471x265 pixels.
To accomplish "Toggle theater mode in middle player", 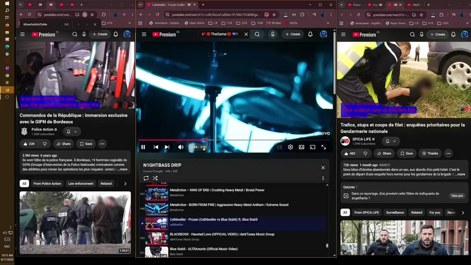I will coord(301,147).
